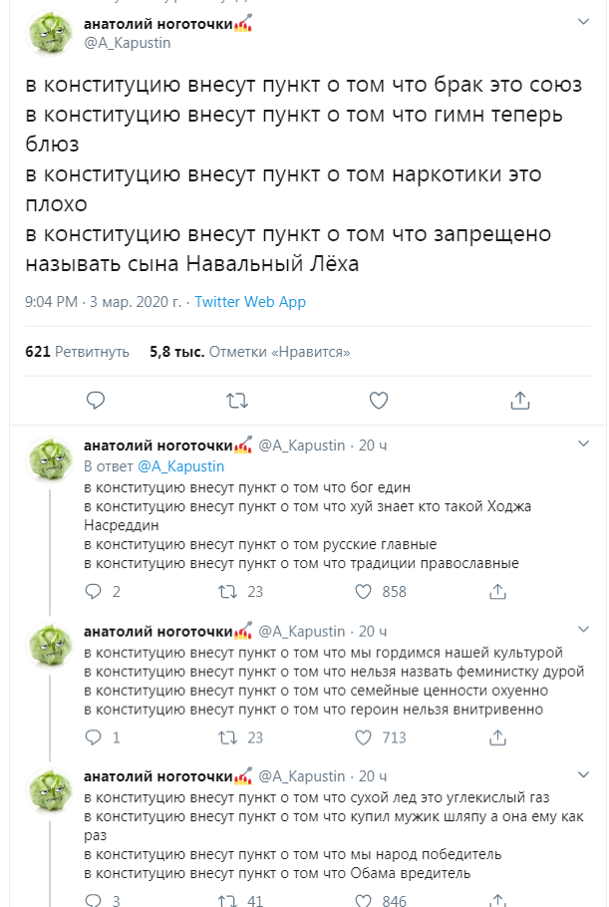Viewport: 609px width, 907px height.
Task: Open the @A_Kapustin mention in 'В ответ'
Action: coord(180,465)
